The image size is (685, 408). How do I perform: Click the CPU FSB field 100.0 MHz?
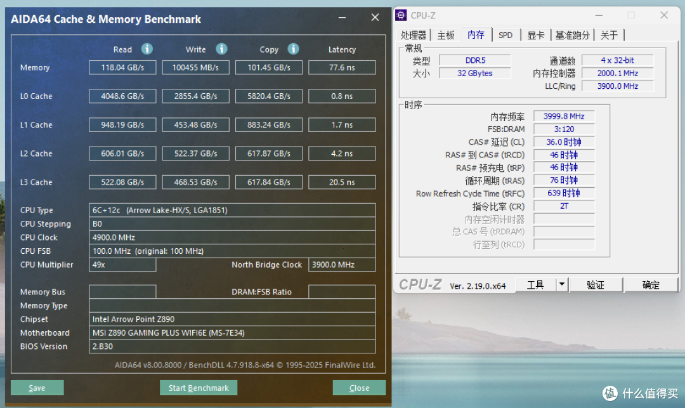[232, 251]
